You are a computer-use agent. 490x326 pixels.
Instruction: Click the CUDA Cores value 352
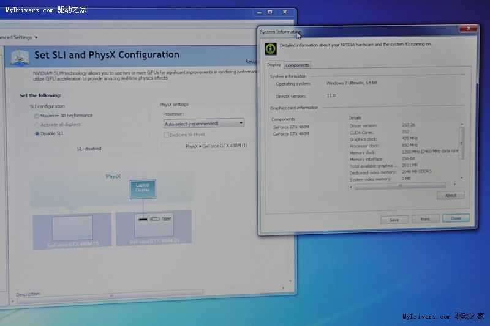pyautogui.click(x=405, y=132)
